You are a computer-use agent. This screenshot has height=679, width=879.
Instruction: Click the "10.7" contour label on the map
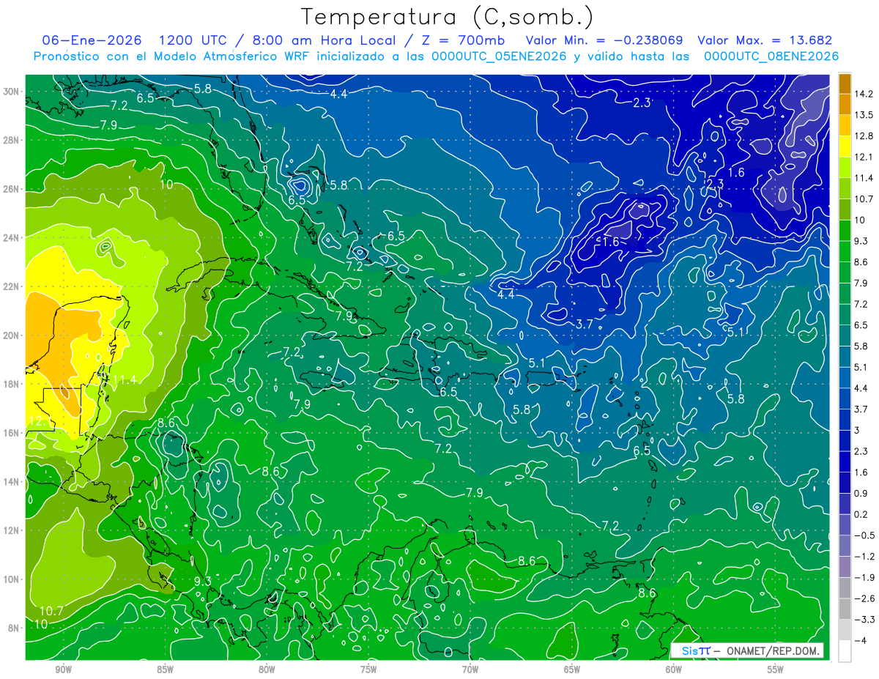tap(51, 611)
